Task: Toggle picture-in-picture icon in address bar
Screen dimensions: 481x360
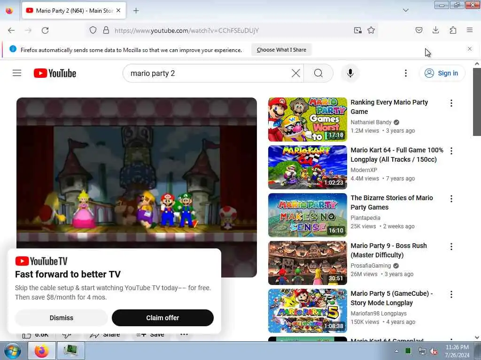Action: 357,30
